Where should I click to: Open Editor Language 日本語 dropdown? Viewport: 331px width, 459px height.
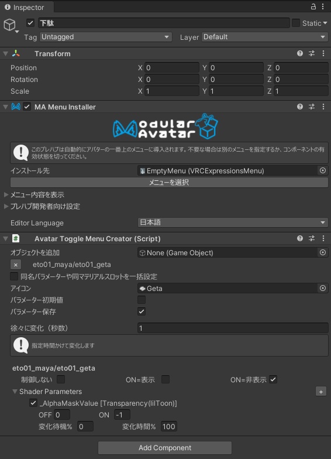click(233, 222)
